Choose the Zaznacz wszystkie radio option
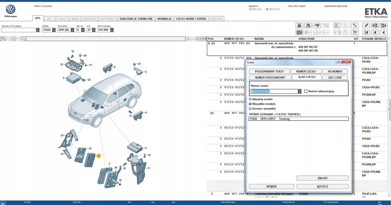Image resolution: width=391 pixels, height=205 pixels. pos(250,108)
